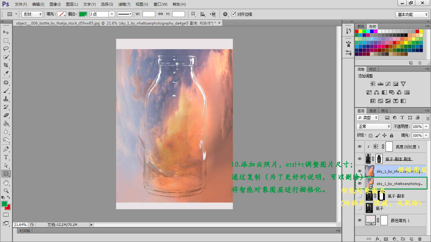Add a Brightness/Contrast adjustment from Adjustments panel
Image resolution: width=431 pixels, height=242 pixels.
373,84
